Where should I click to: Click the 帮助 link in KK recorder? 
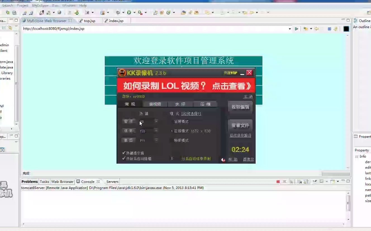(x=233, y=159)
